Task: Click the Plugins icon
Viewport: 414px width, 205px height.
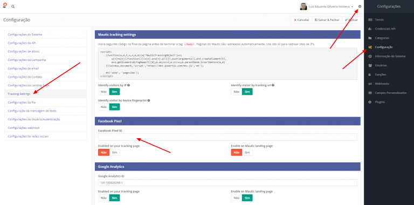Action: (x=370, y=102)
